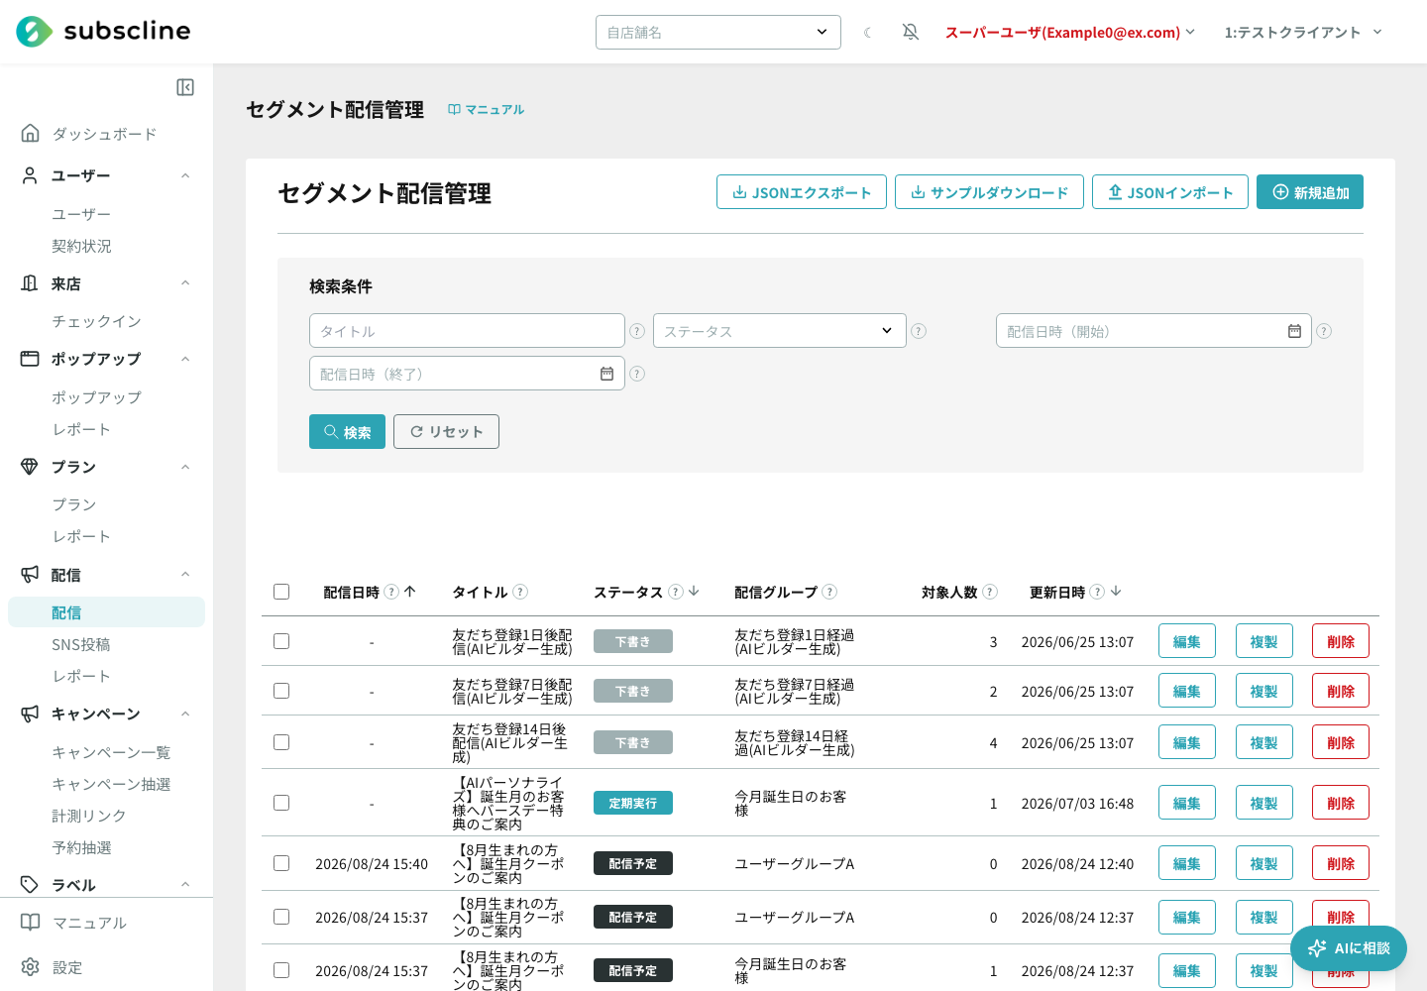The height and width of the screenshot is (991, 1427).
Task: Check the row 友だち登録7日後配信
Action: point(281,691)
